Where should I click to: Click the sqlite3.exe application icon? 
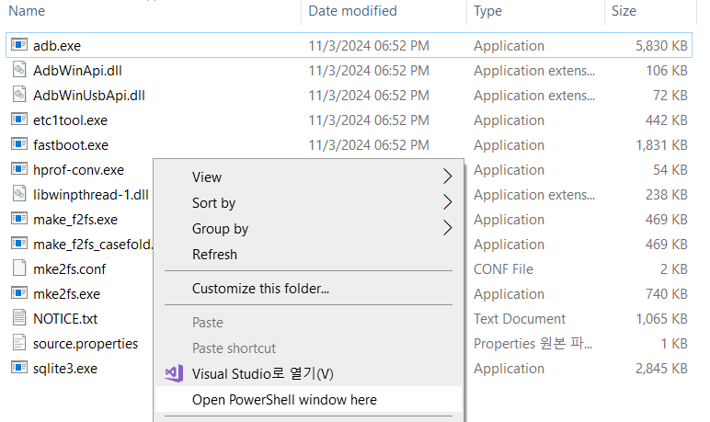coord(19,368)
